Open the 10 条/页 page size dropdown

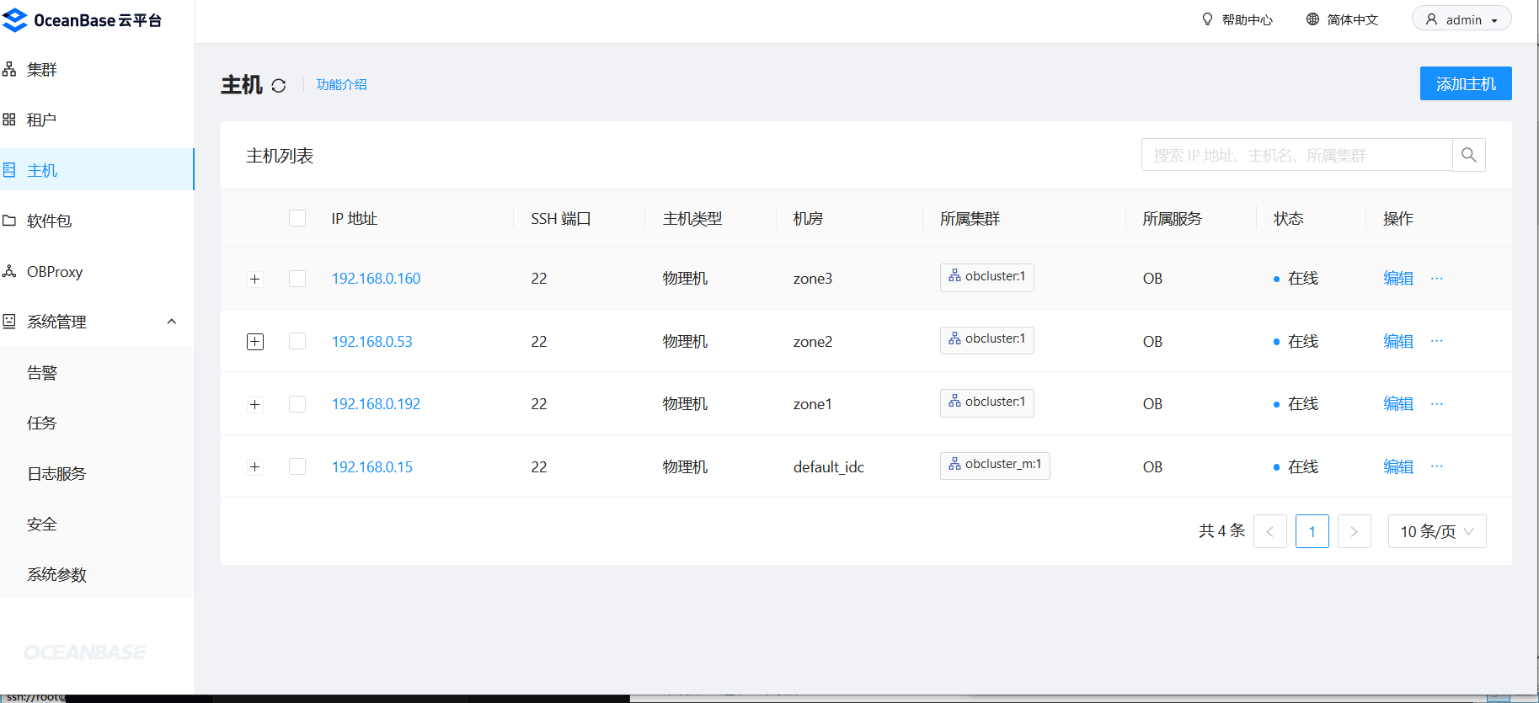click(x=1436, y=531)
